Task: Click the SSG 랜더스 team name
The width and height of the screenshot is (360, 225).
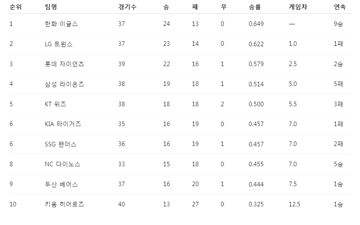Action: (61, 144)
